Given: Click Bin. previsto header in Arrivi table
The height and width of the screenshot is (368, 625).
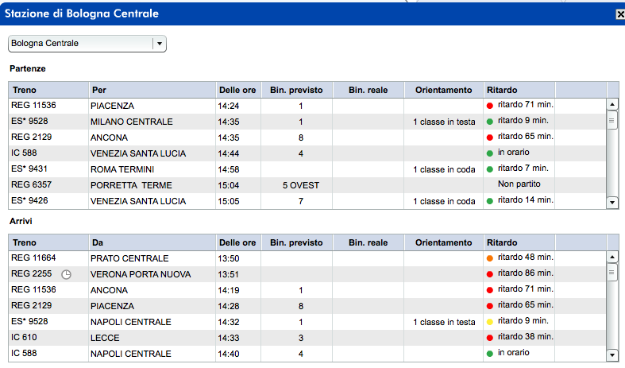Looking at the screenshot, I should tap(296, 242).
